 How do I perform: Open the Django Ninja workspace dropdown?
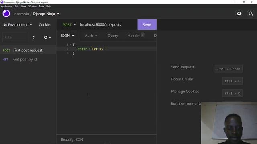46,14
